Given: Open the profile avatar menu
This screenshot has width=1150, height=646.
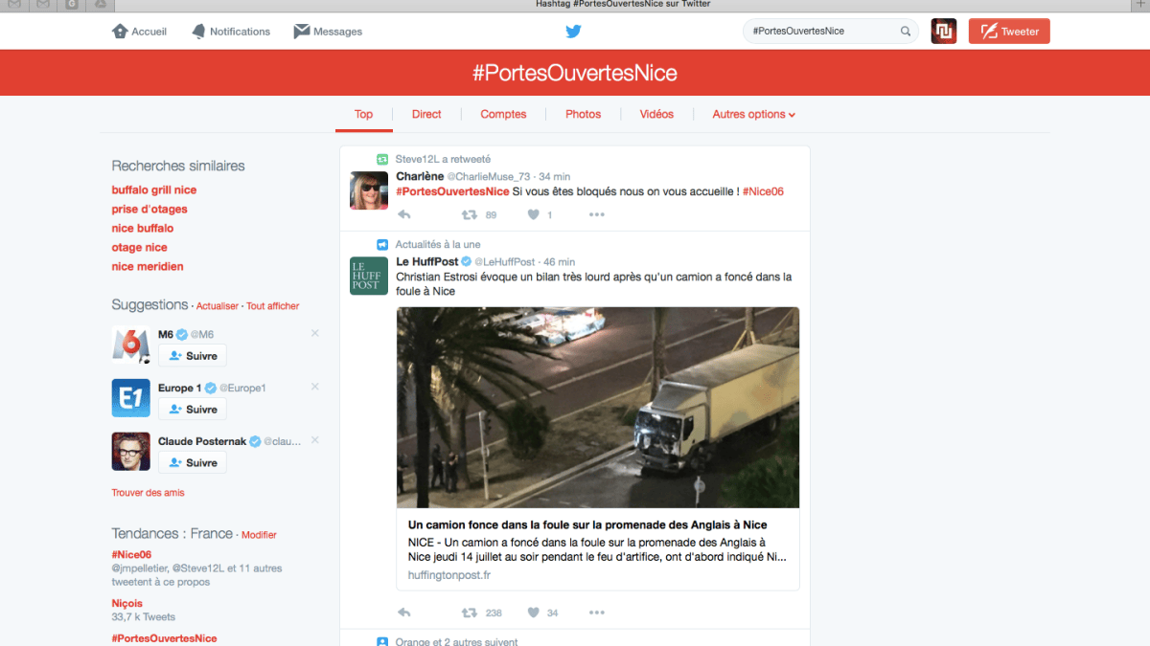Looking at the screenshot, I should pyautogui.click(x=944, y=32).
